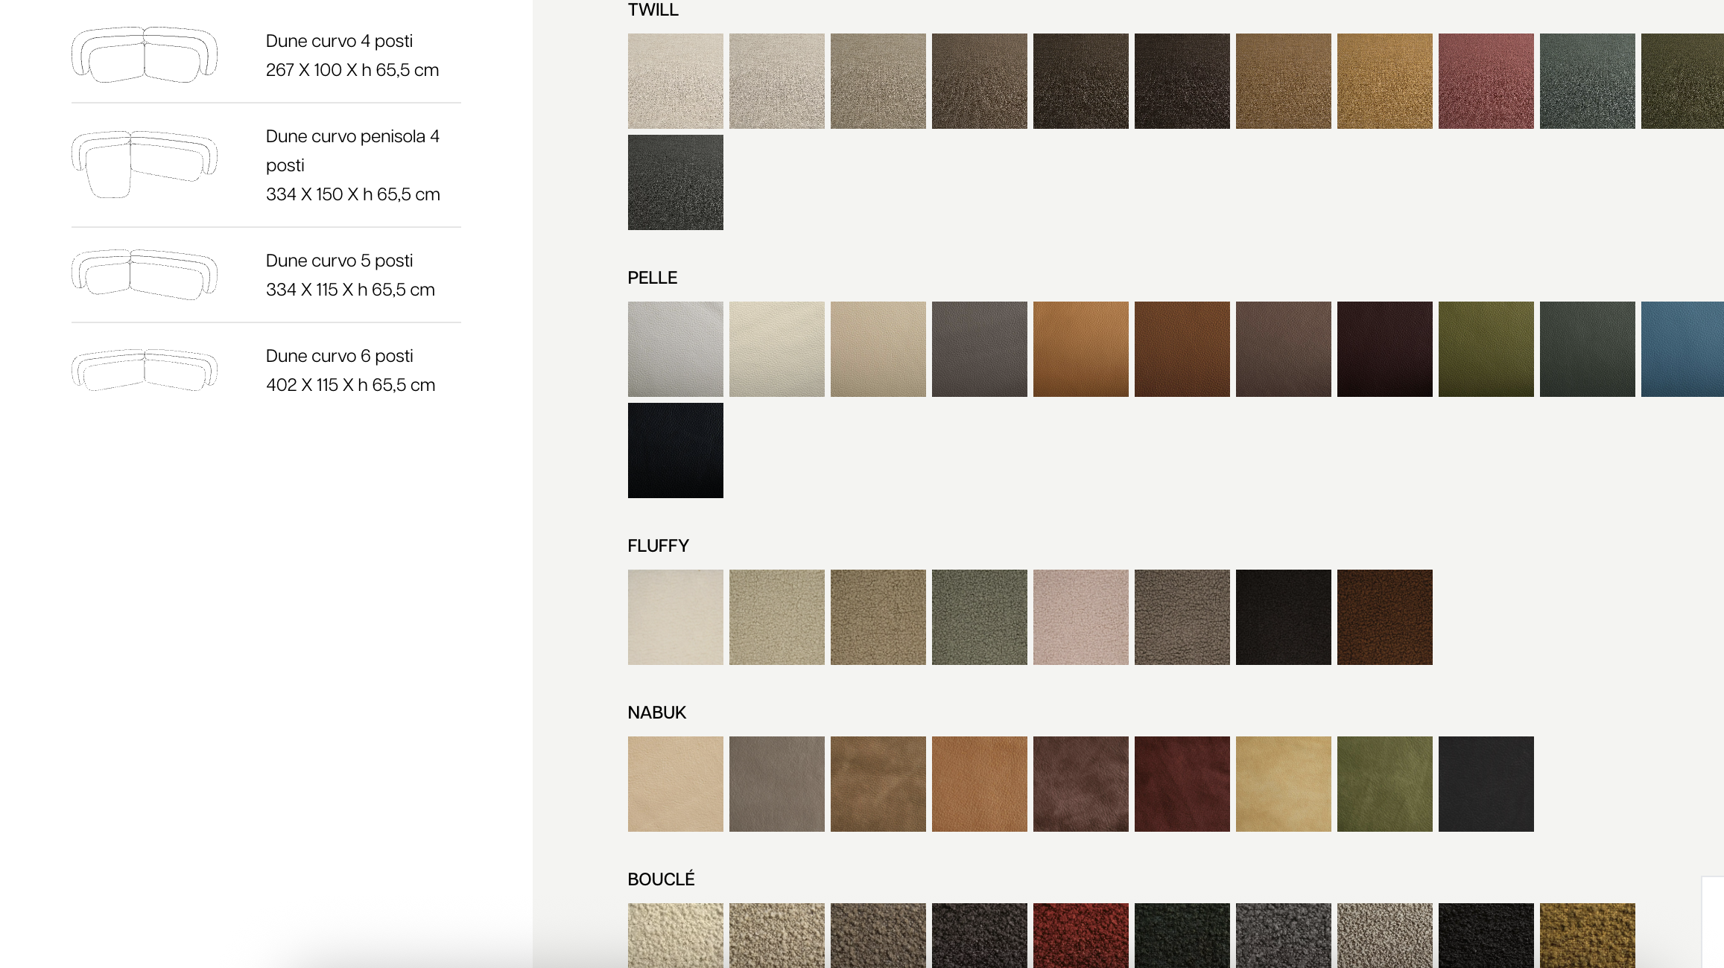Choose the dark charcoal Twill swatch on second row
The height and width of the screenshot is (968, 1724).
click(676, 182)
